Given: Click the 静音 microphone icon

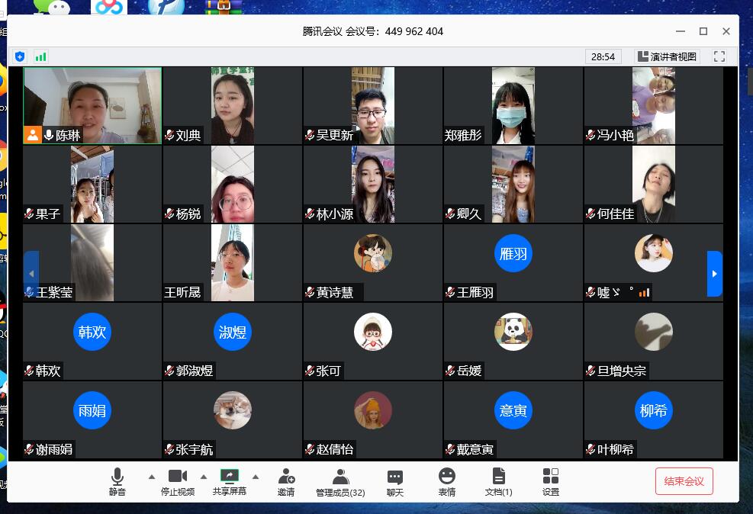Looking at the screenshot, I should [117, 477].
